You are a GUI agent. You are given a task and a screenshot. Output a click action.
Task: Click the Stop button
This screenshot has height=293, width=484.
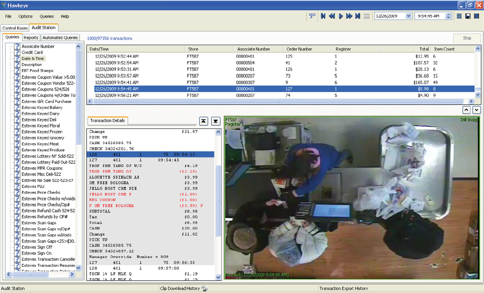pos(467,38)
